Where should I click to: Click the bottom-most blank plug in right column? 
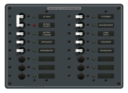point(81,76)
